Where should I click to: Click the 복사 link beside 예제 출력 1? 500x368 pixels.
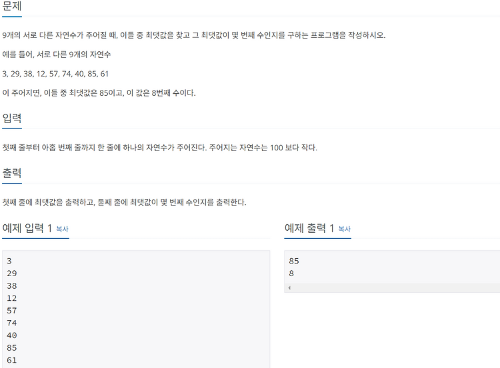click(345, 229)
